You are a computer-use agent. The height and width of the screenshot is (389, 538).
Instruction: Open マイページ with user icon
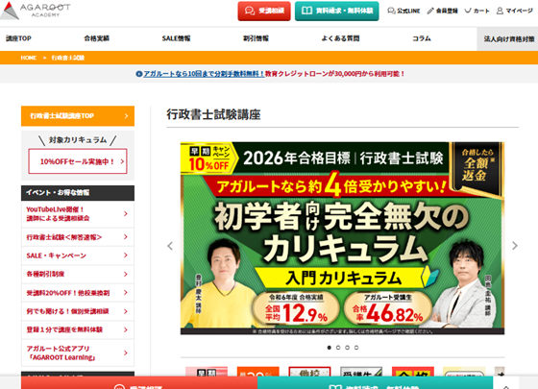point(515,11)
